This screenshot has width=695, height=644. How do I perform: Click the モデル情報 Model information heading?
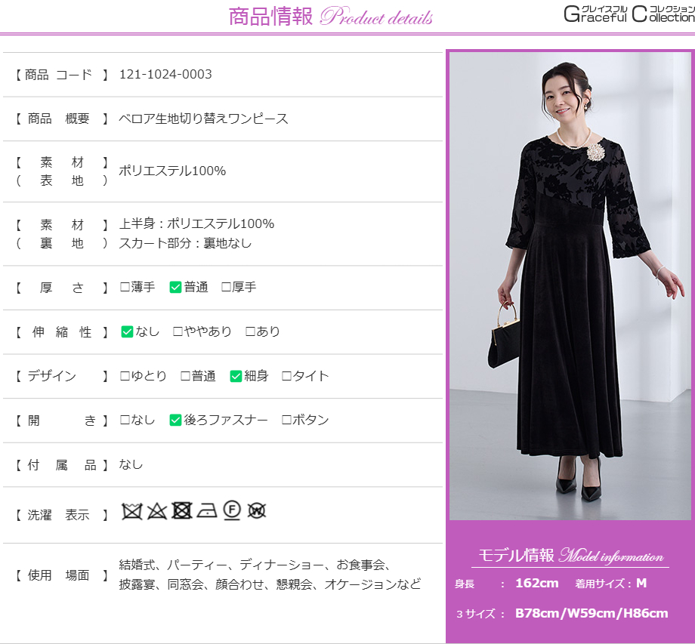point(570,556)
